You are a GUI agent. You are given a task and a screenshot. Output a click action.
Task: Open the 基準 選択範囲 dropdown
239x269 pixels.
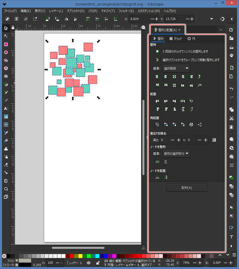(176, 68)
